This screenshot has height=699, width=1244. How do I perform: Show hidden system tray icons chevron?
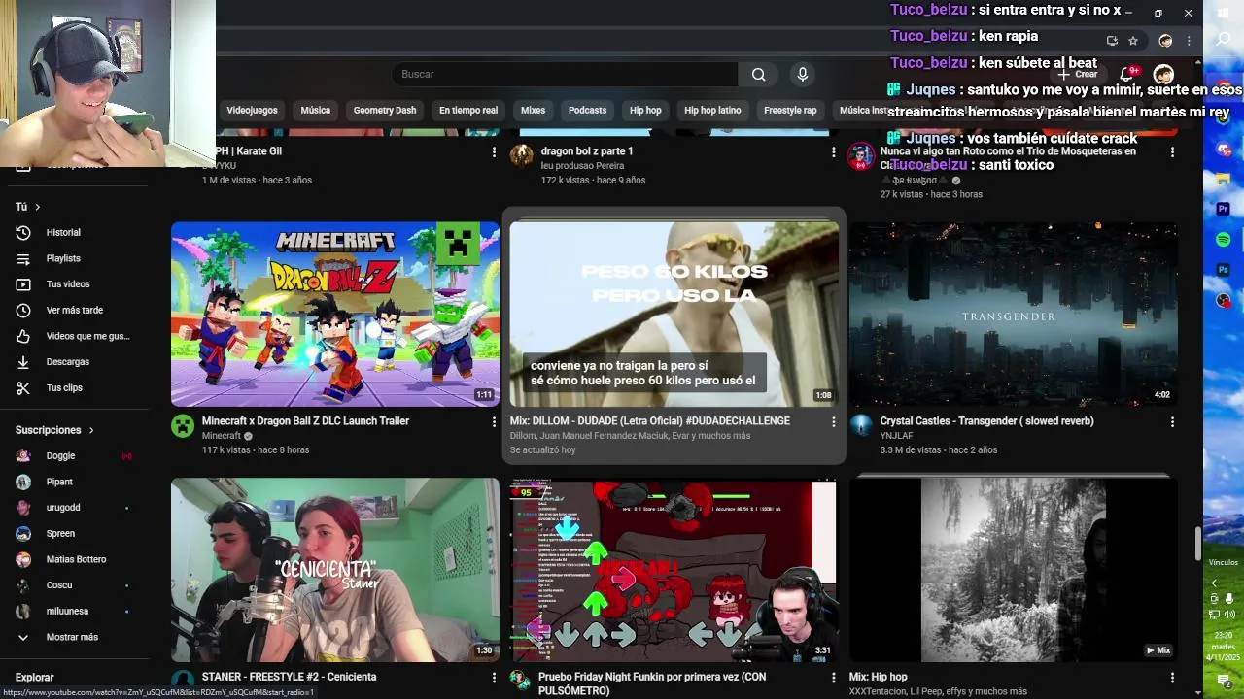pyautogui.click(x=1213, y=583)
